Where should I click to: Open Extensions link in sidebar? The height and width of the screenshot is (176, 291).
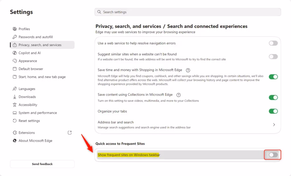(42, 133)
